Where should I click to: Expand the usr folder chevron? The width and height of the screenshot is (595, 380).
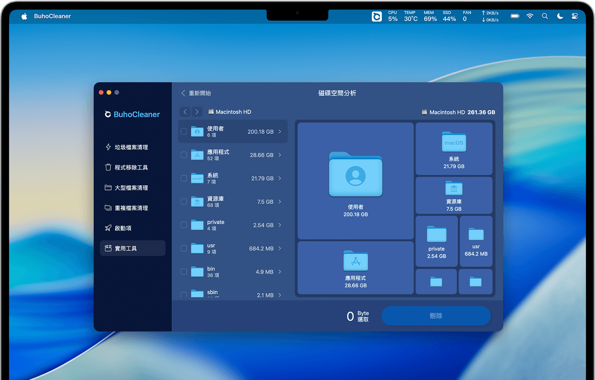pos(280,249)
